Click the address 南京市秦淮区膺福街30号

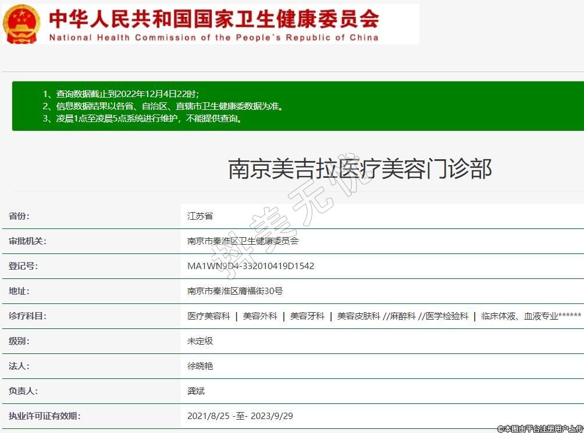235,291
